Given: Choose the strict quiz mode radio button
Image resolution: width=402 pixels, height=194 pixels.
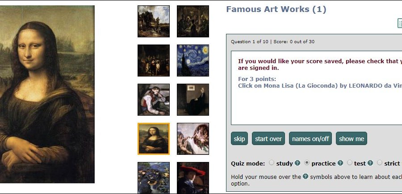Looking at the screenshot, I should click(380, 163).
